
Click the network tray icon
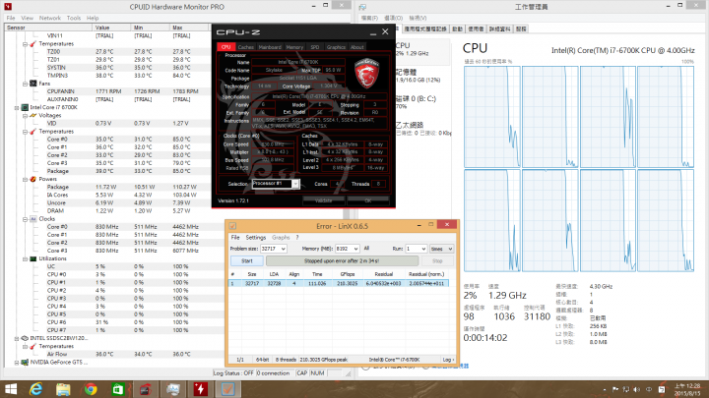coord(626,389)
